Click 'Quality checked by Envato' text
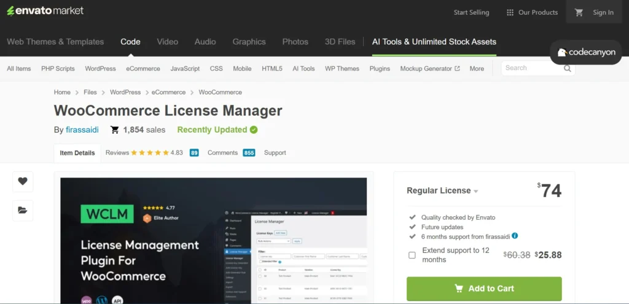 pyautogui.click(x=458, y=217)
